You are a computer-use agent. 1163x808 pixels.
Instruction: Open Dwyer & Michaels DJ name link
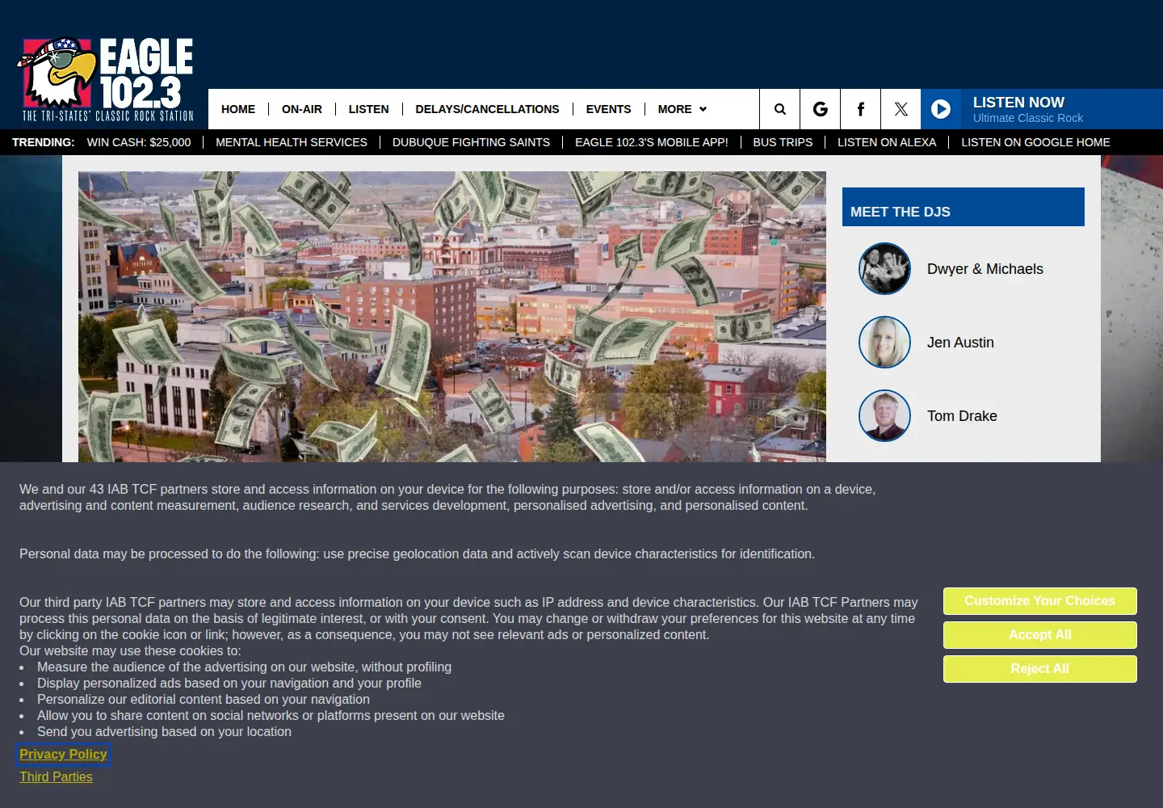(985, 269)
